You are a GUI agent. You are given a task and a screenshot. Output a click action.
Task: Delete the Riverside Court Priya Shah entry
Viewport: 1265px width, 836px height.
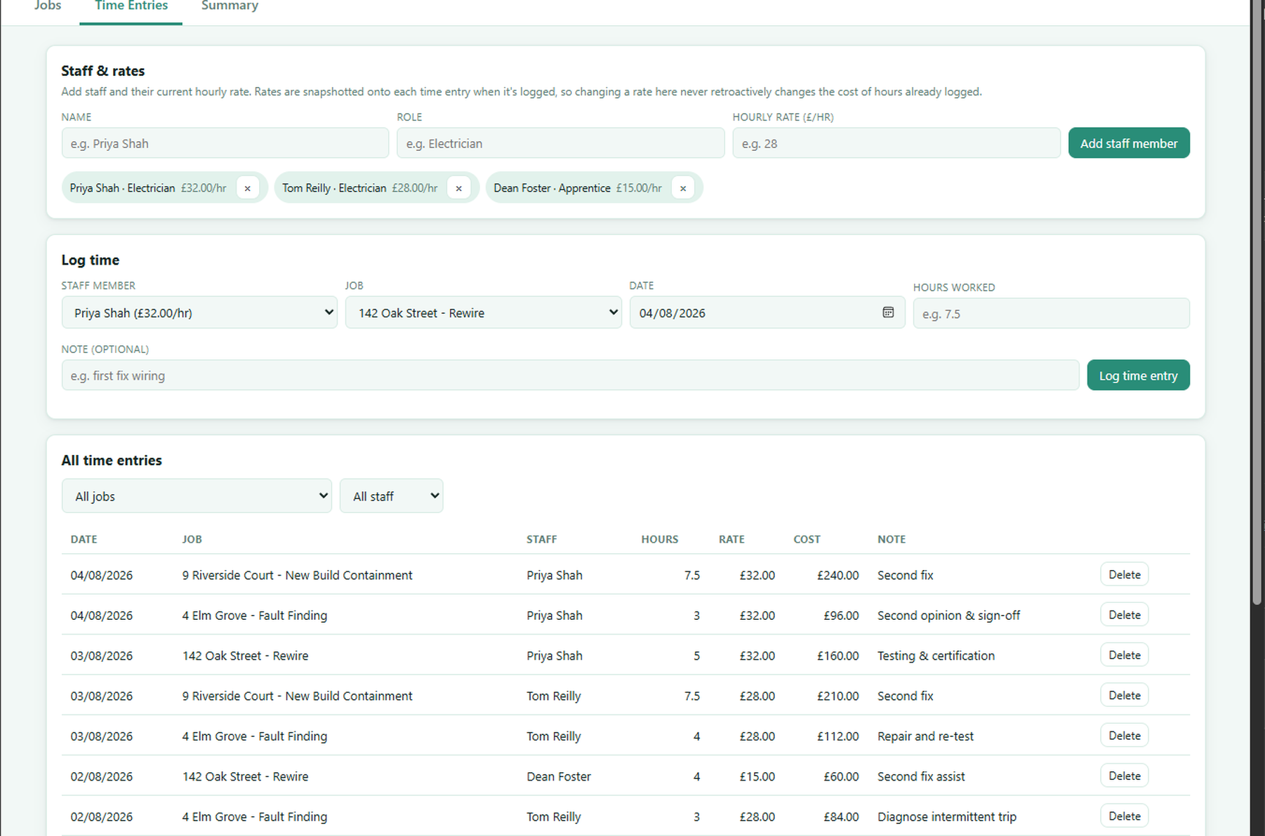pos(1124,574)
